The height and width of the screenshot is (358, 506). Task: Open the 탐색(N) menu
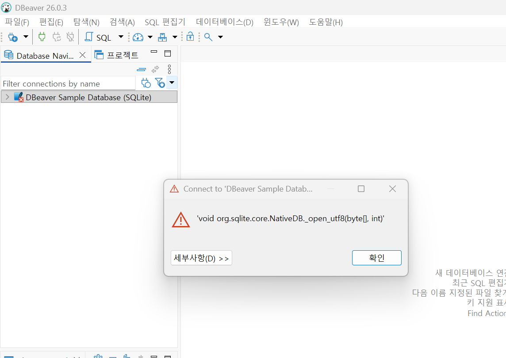click(x=86, y=22)
